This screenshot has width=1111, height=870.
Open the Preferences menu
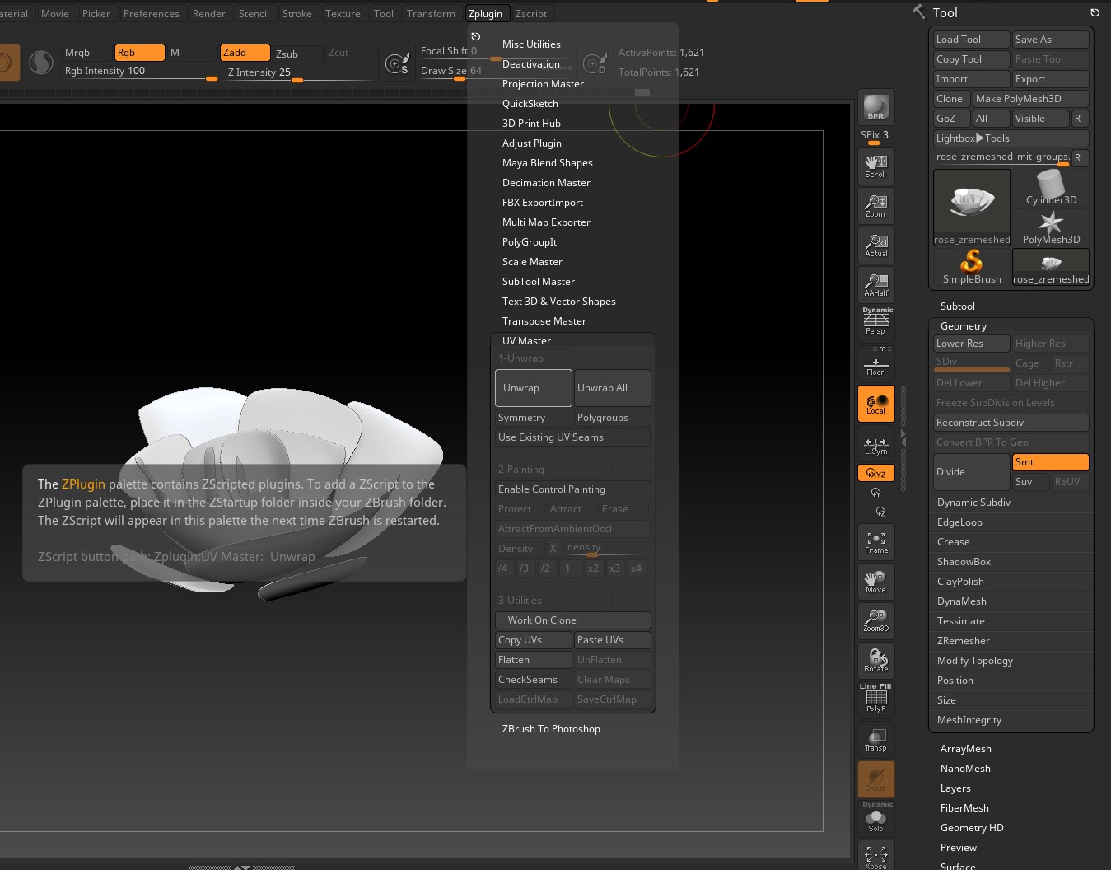[152, 14]
